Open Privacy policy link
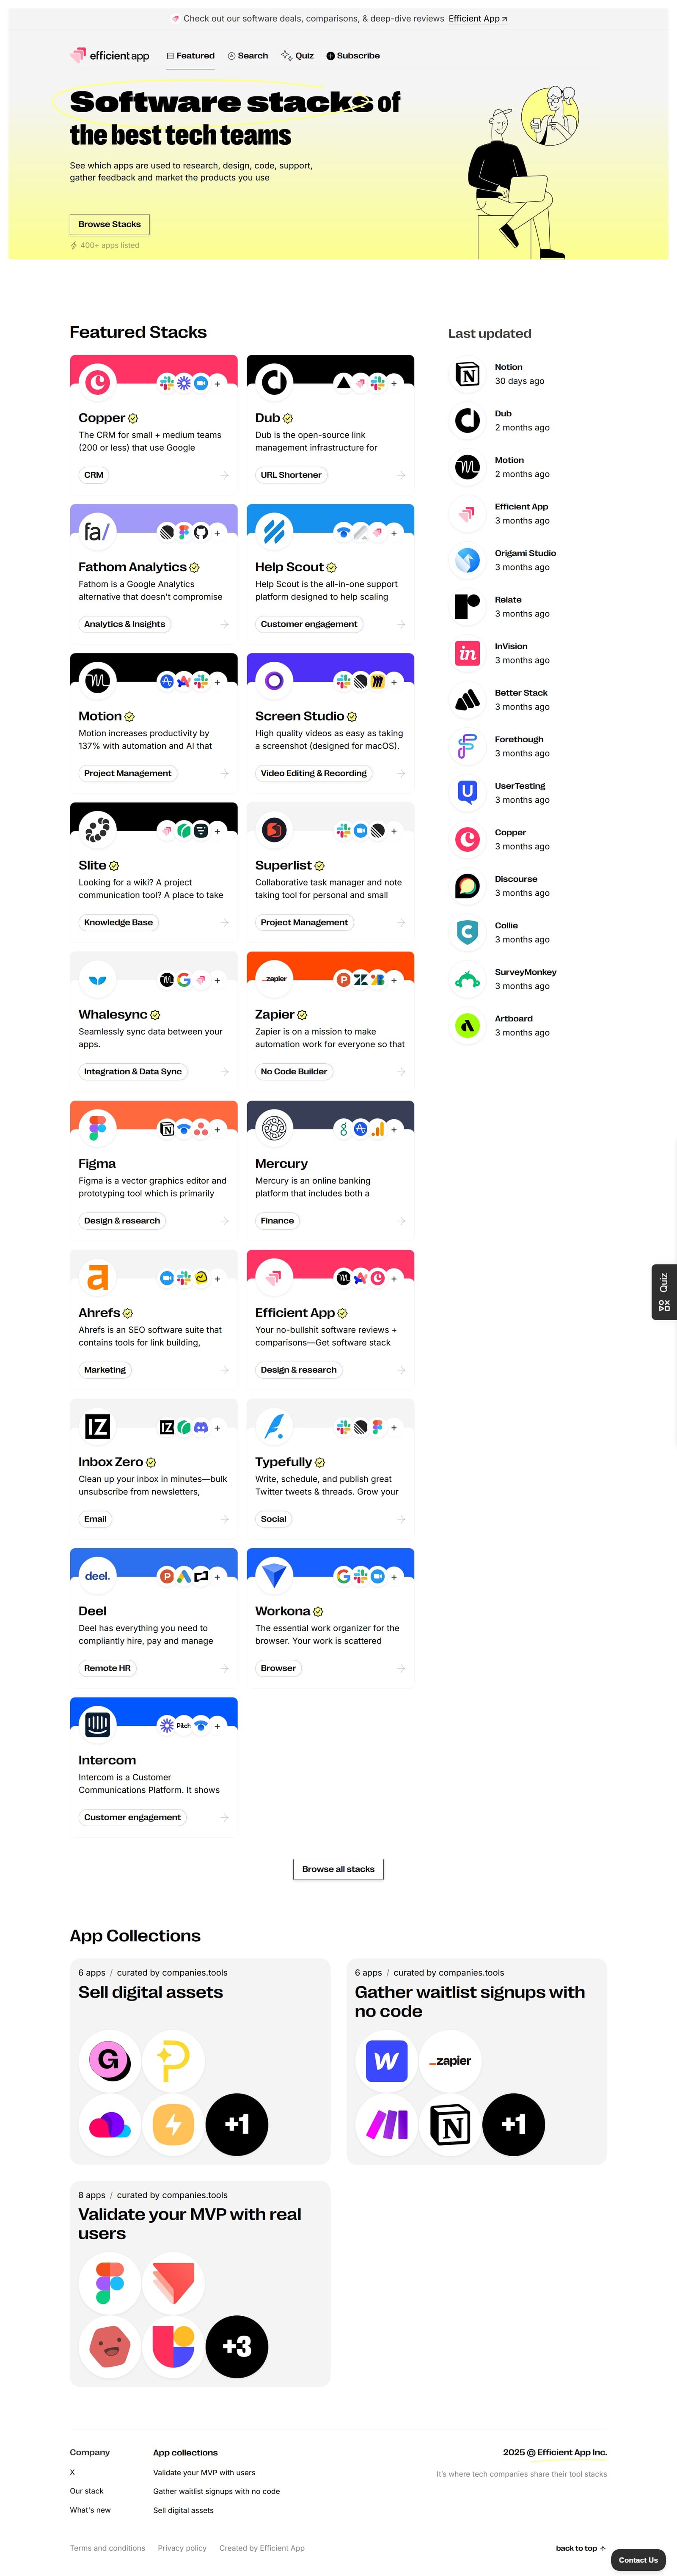Viewport: 677px width, 2576px height. (x=182, y=2548)
